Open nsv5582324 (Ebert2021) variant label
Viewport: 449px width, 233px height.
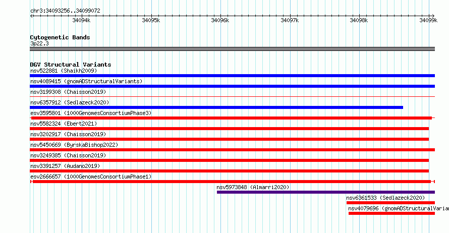coord(64,124)
